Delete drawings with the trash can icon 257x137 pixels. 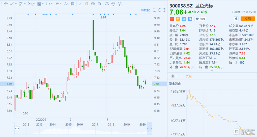coord(99,4)
